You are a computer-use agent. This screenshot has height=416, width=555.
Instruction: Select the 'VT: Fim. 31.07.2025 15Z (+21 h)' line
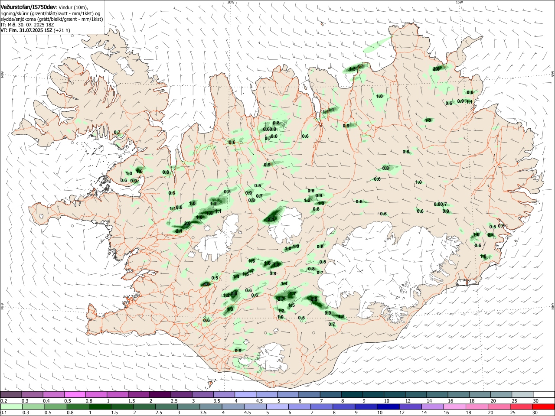35,30
